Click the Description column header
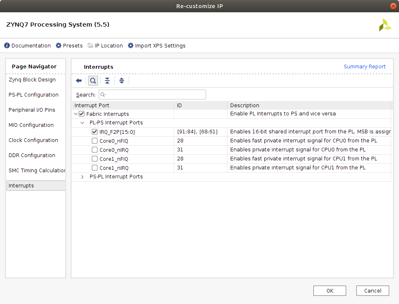This screenshot has height=304, width=399. pos(309,105)
